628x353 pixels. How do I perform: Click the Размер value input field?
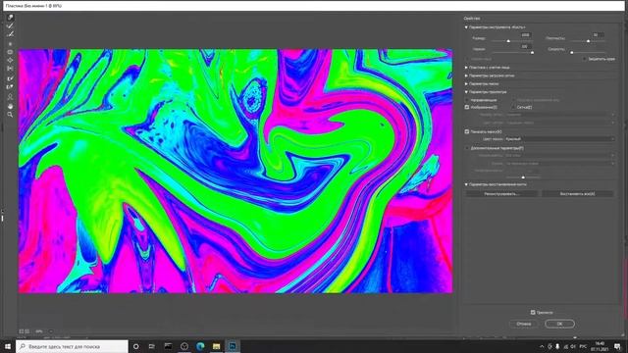click(x=526, y=35)
